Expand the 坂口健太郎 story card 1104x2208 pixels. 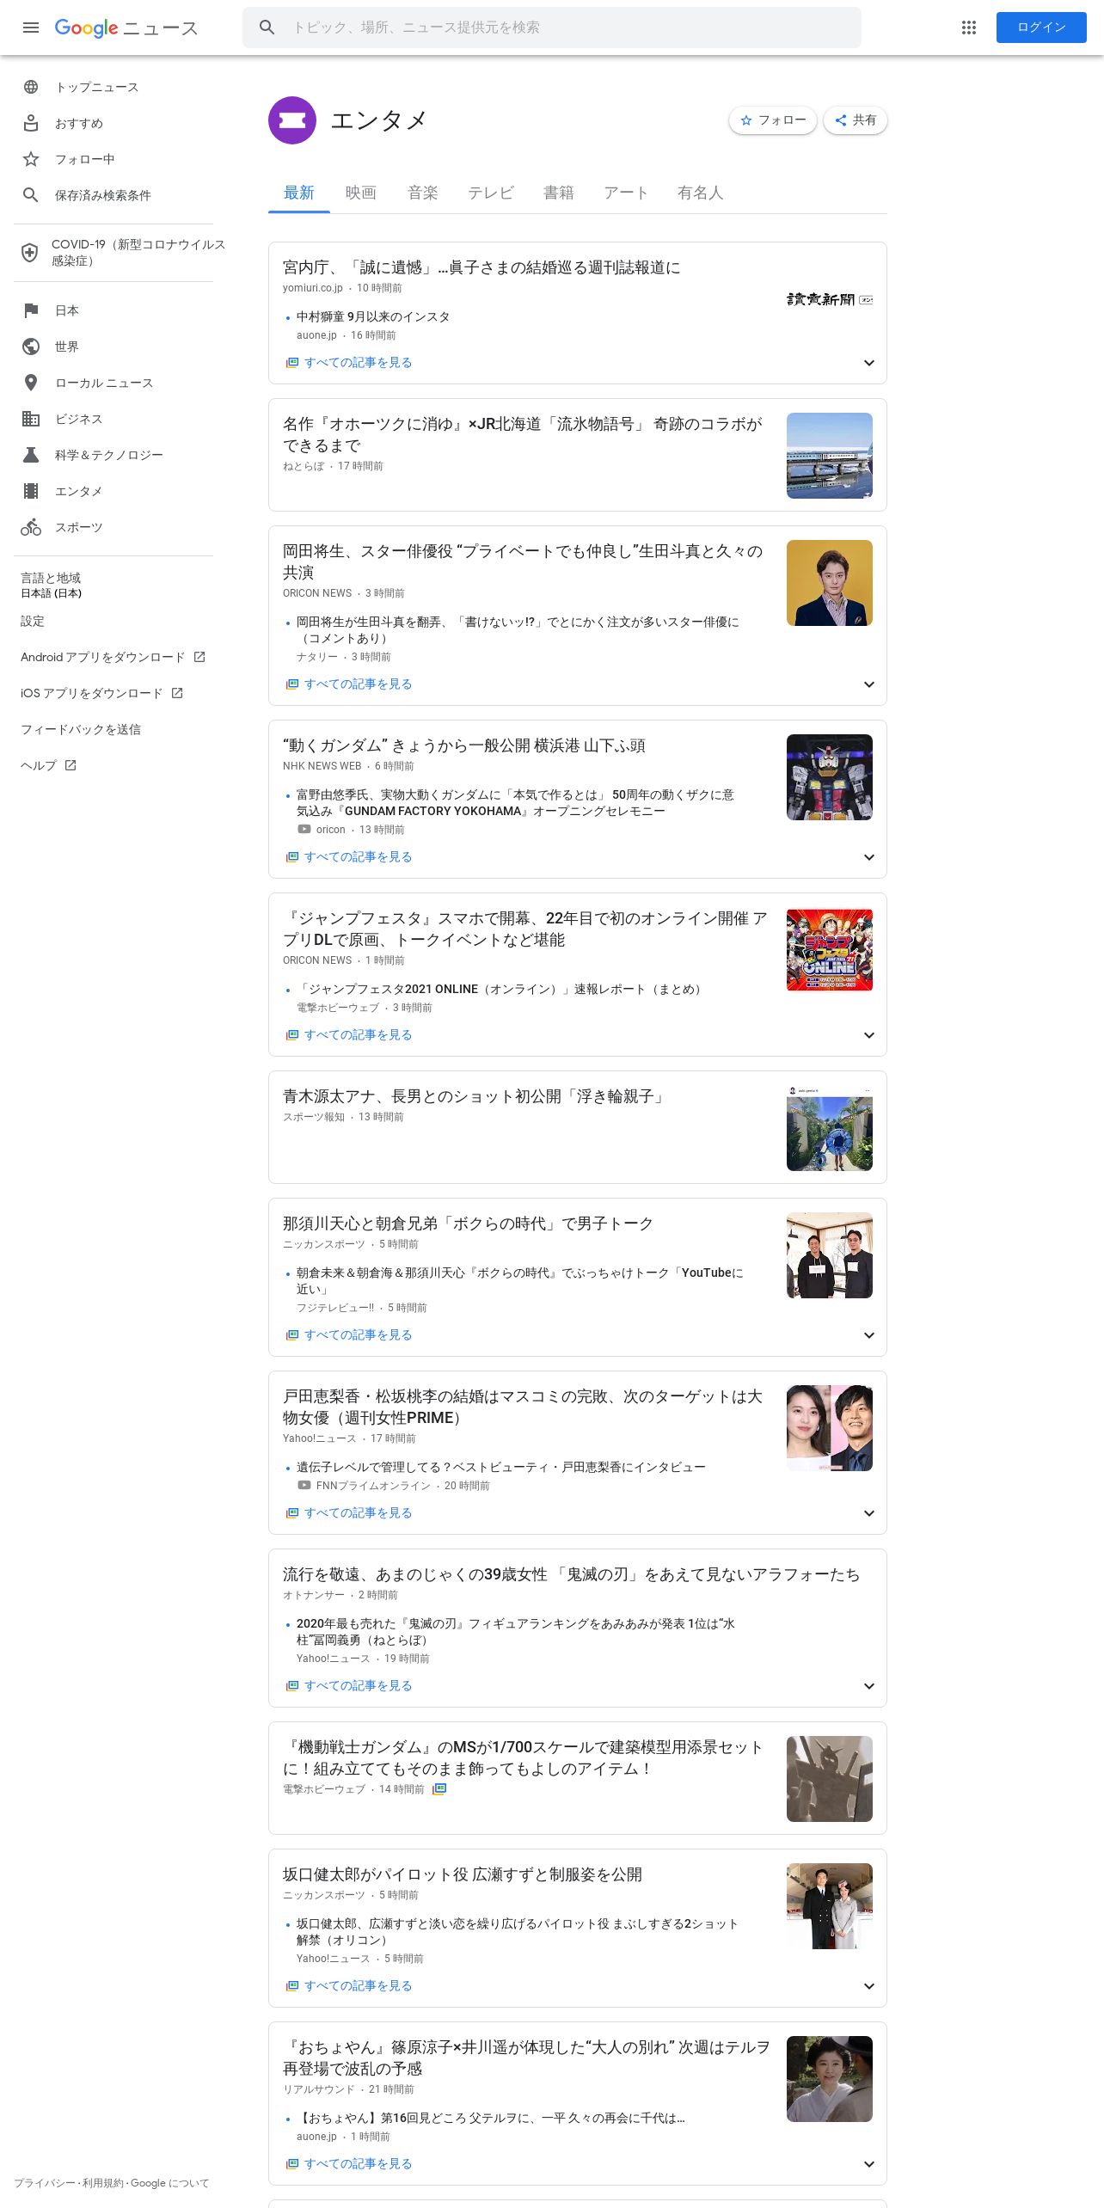(869, 1986)
